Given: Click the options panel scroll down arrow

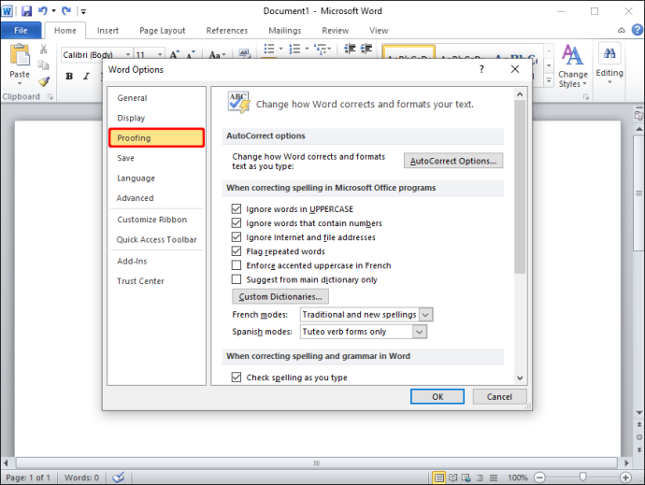Looking at the screenshot, I should pyautogui.click(x=520, y=378).
